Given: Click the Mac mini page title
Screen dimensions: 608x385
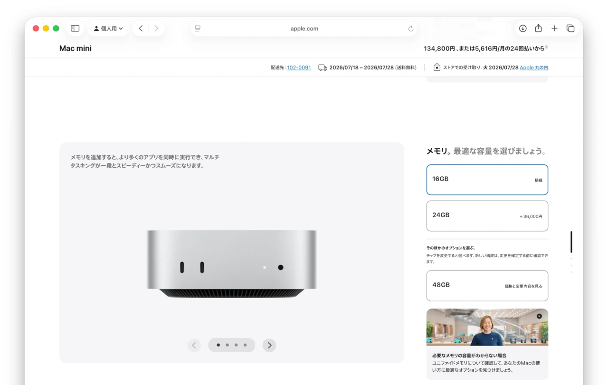Looking at the screenshot, I should click(76, 48).
